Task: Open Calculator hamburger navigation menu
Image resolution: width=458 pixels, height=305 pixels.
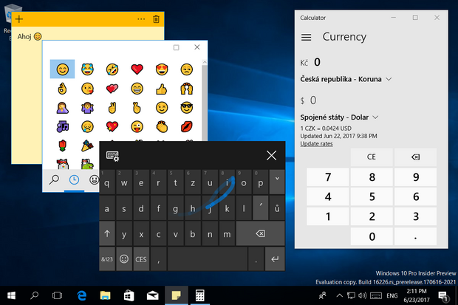Action: 306,38
